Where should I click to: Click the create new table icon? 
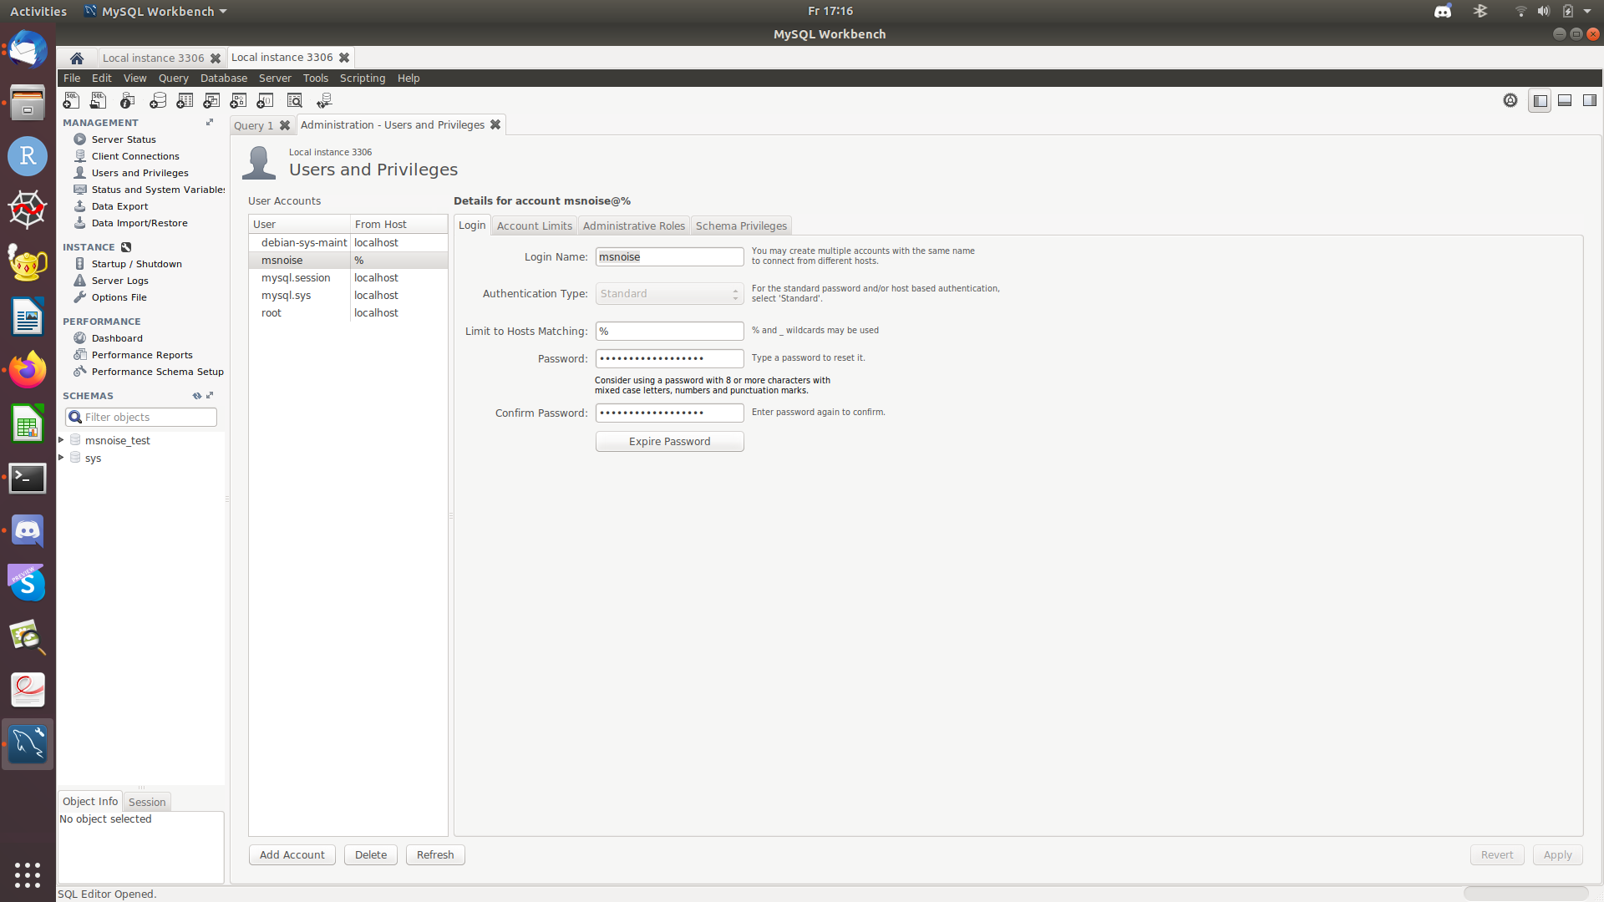185,100
